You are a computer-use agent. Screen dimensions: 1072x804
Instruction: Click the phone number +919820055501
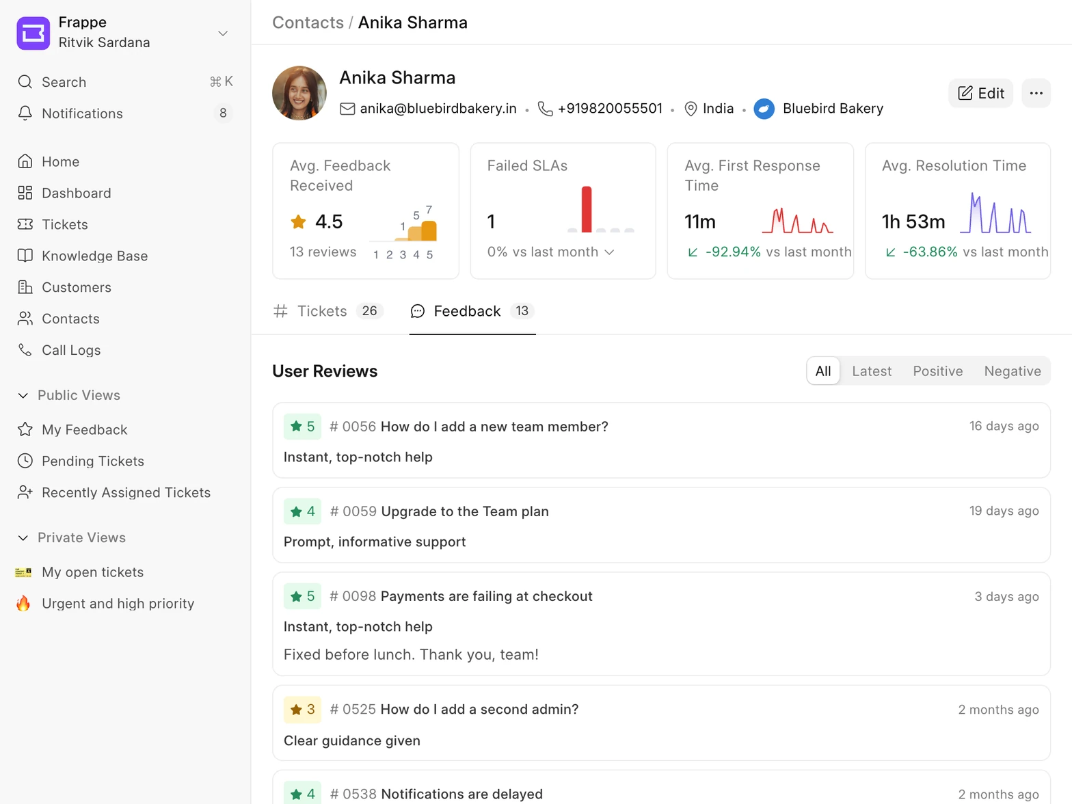pyautogui.click(x=610, y=109)
